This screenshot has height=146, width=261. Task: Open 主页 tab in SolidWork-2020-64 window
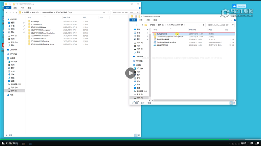141,20
